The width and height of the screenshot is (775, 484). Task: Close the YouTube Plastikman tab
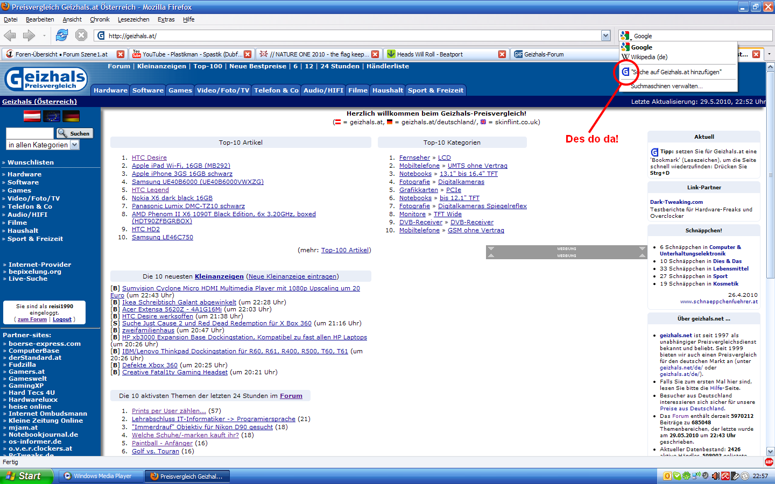[248, 54]
